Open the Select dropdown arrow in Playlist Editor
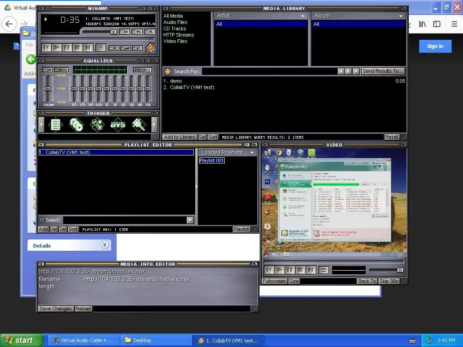463x347 pixels. point(190,220)
